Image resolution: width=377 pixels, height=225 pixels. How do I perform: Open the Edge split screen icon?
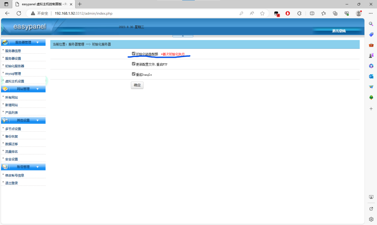[x=312, y=13]
